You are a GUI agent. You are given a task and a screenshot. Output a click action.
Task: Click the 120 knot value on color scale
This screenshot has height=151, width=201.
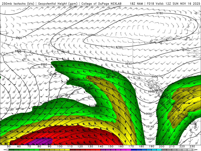tap(80, 146)
